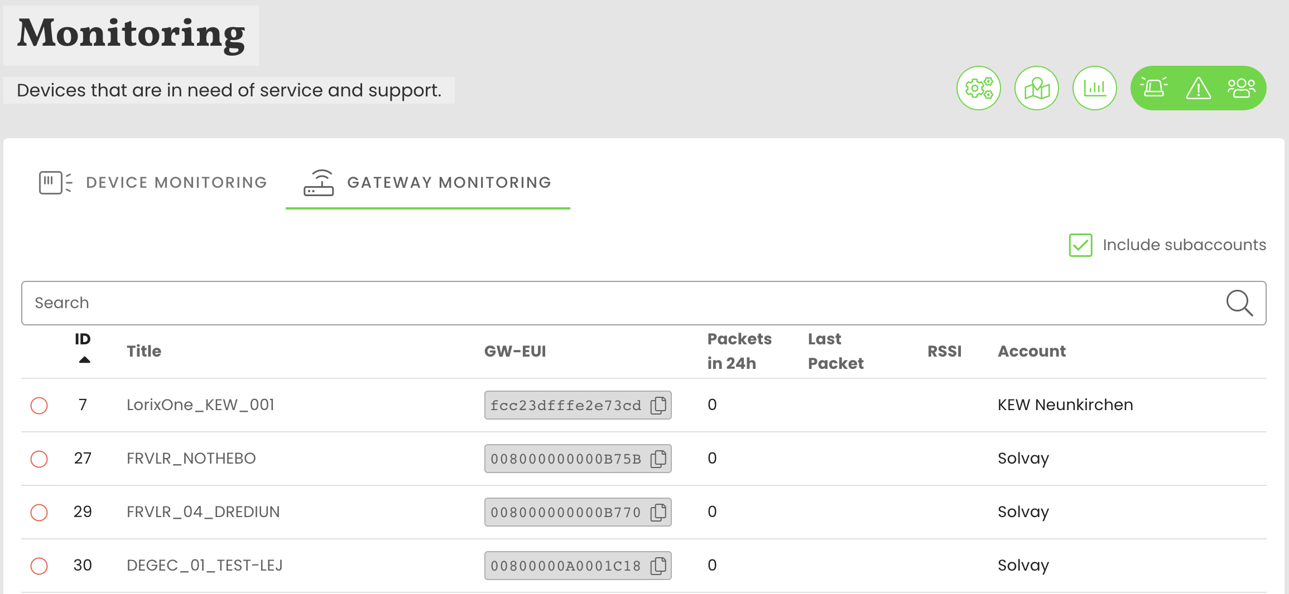Disable the Include subaccounts checkbox
Screen dimensions: 1289x594
1080,245
